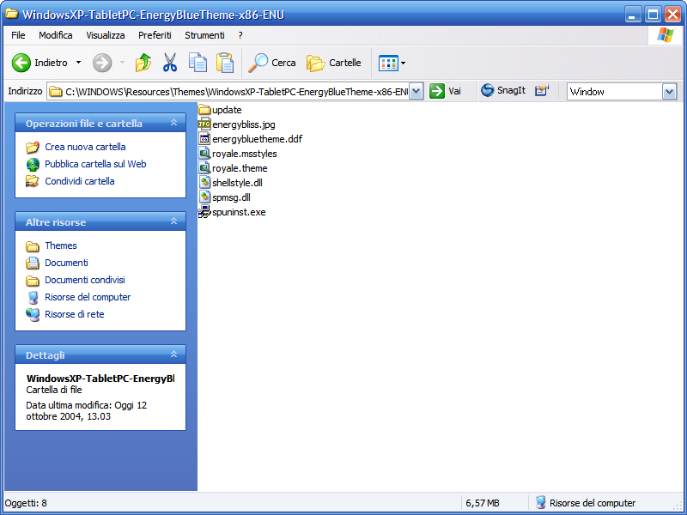687x515 pixels.
Task: Select the file name shellstyle.dll
Action: click(x=238, y=183)
